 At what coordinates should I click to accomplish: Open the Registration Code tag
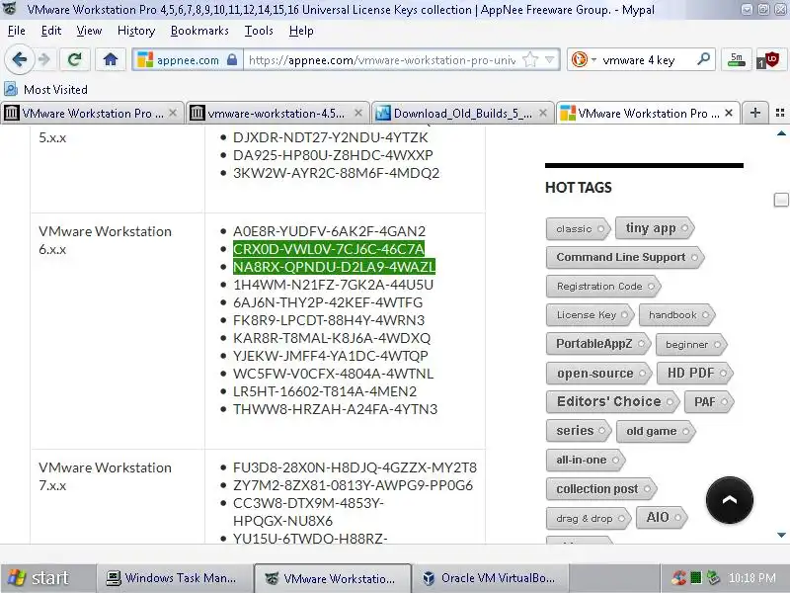pos(602,287)
